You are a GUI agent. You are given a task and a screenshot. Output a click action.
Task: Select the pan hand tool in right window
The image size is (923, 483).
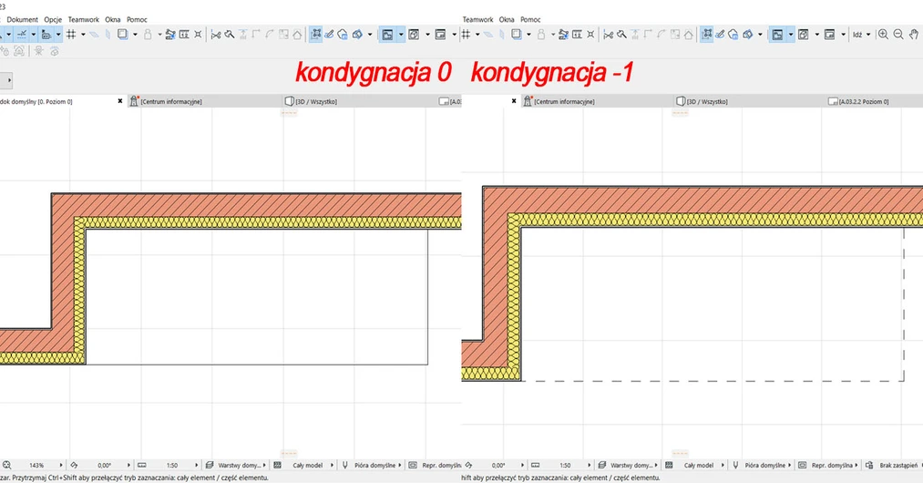click(914, 34)
